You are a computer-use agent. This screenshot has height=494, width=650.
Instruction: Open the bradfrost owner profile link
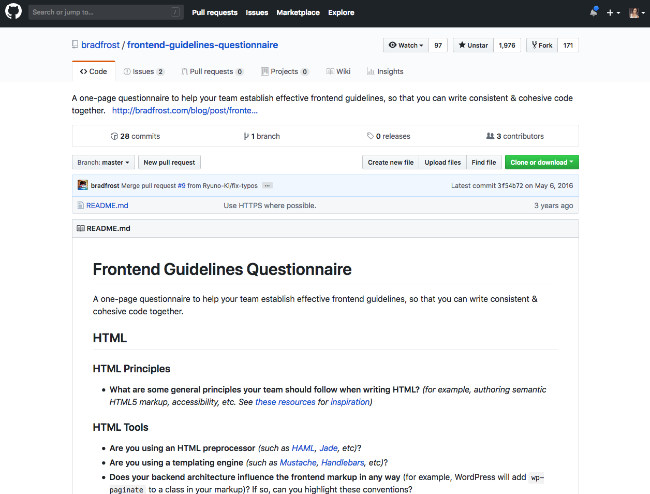tap(100, 45)
